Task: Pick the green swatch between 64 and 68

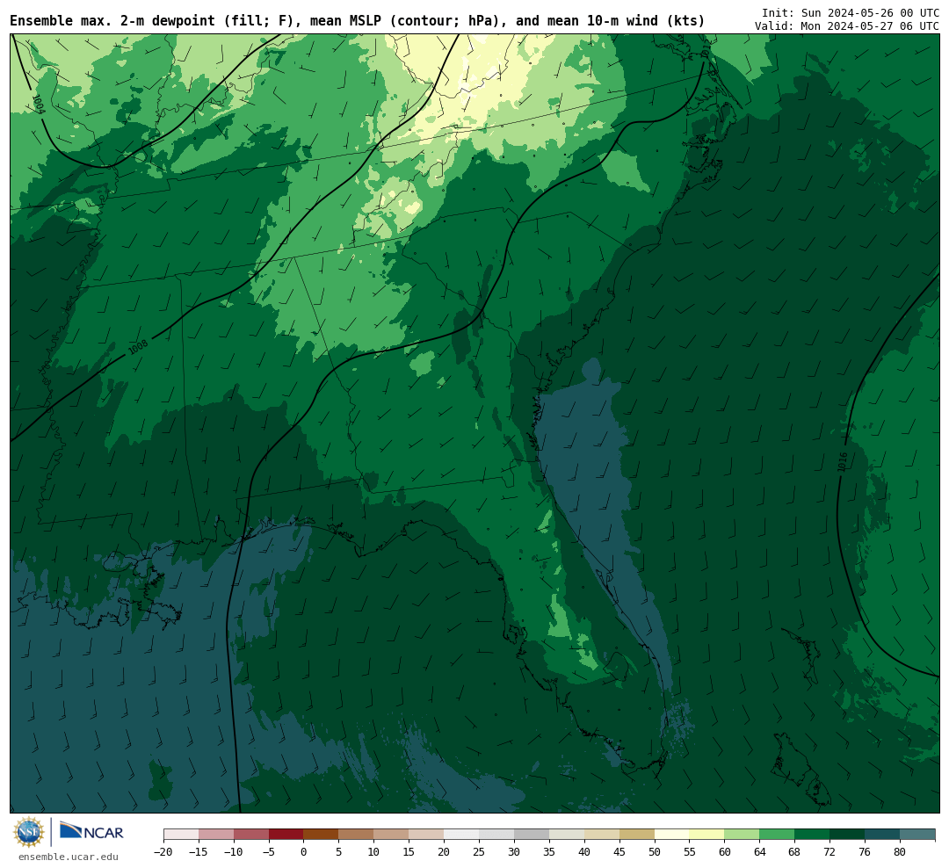Action: point(778,835)
